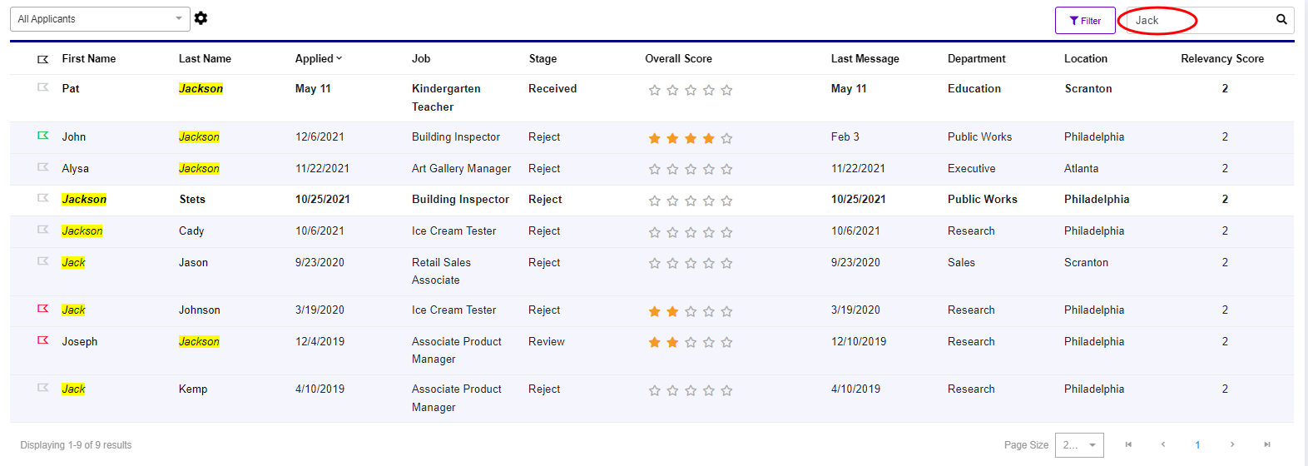The height and width of the screenshot is (466, 1308).
Task: Toggle the flag icon for Jack Jason
Action: pos(43,261)
